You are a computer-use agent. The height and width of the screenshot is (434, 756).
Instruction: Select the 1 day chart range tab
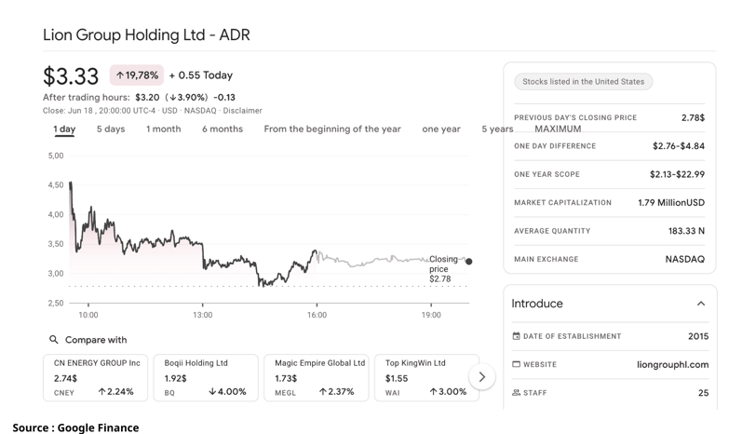[64, 129]
